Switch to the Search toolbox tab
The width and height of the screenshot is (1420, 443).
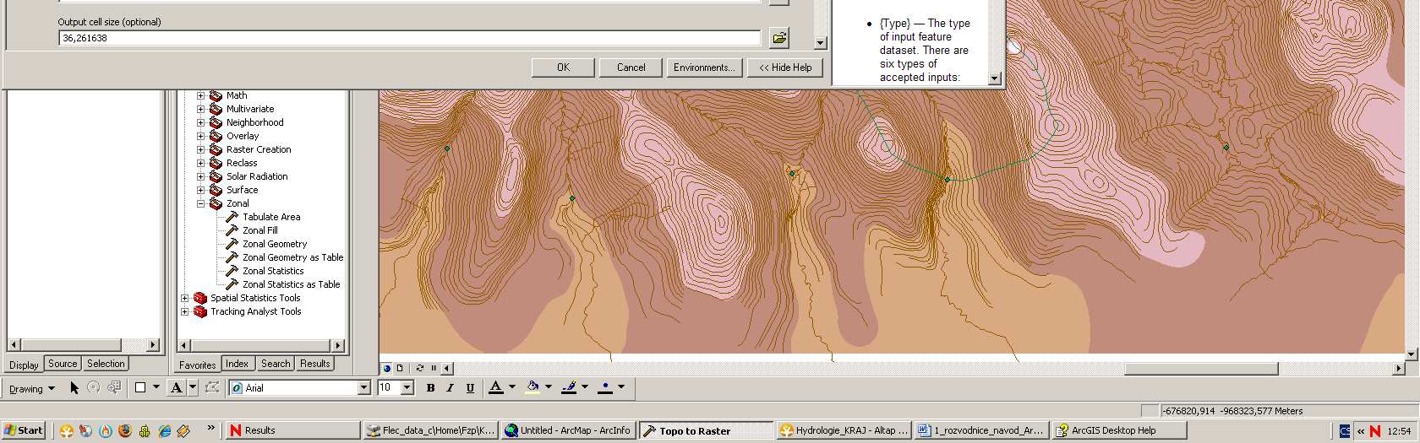coord(276,364)
